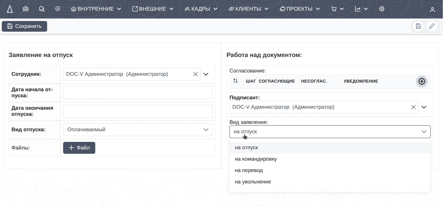Open the ПРОЕКТЫ menu
The width and height of the screenshot is (443, 208).
click(x=300, y=9)
